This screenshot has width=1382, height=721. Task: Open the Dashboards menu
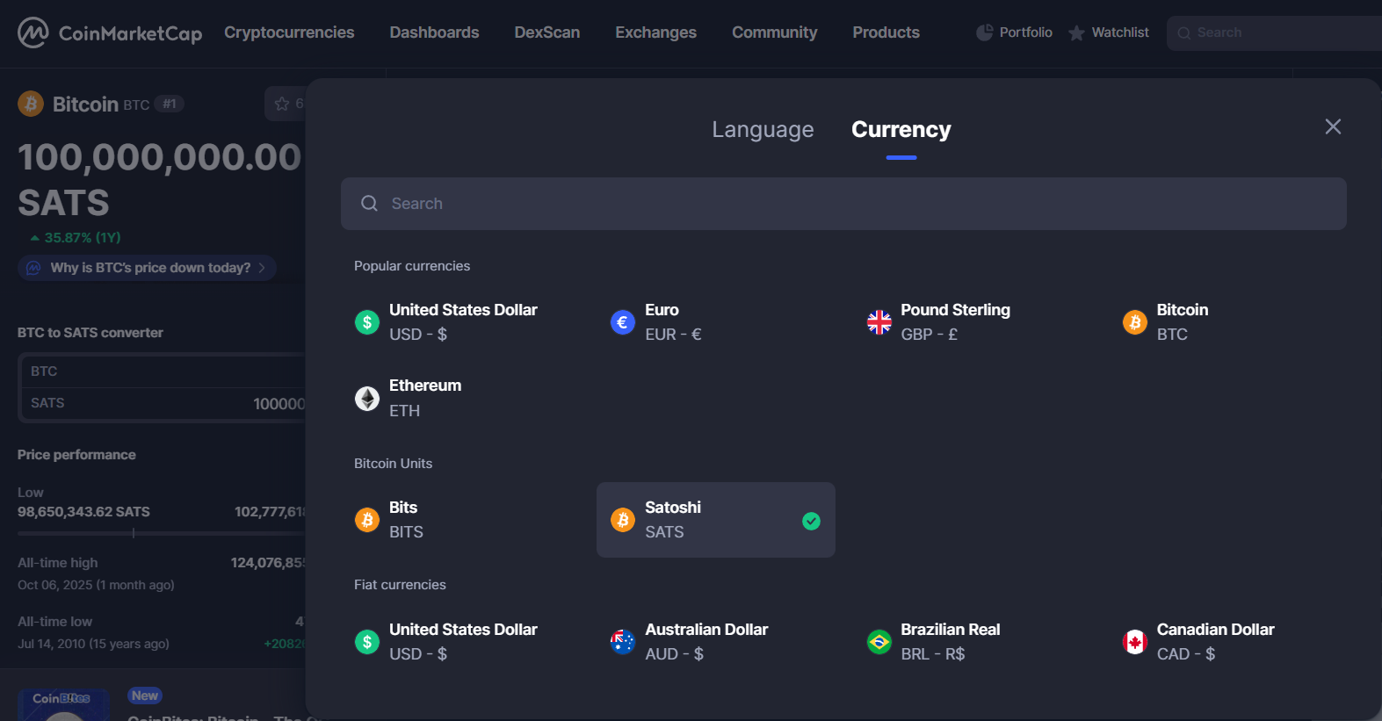point(434,32)
